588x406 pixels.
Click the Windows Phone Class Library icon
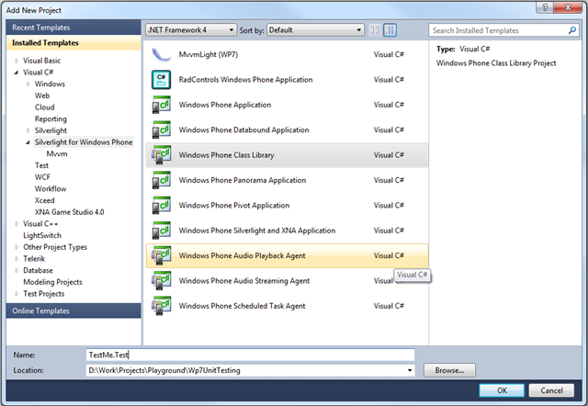162,155
